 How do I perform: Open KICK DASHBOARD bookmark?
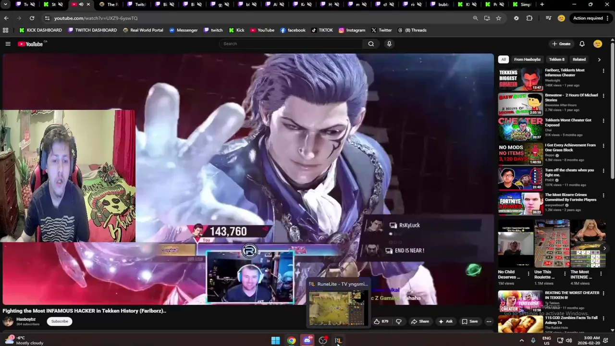click(x=40, y=30)
